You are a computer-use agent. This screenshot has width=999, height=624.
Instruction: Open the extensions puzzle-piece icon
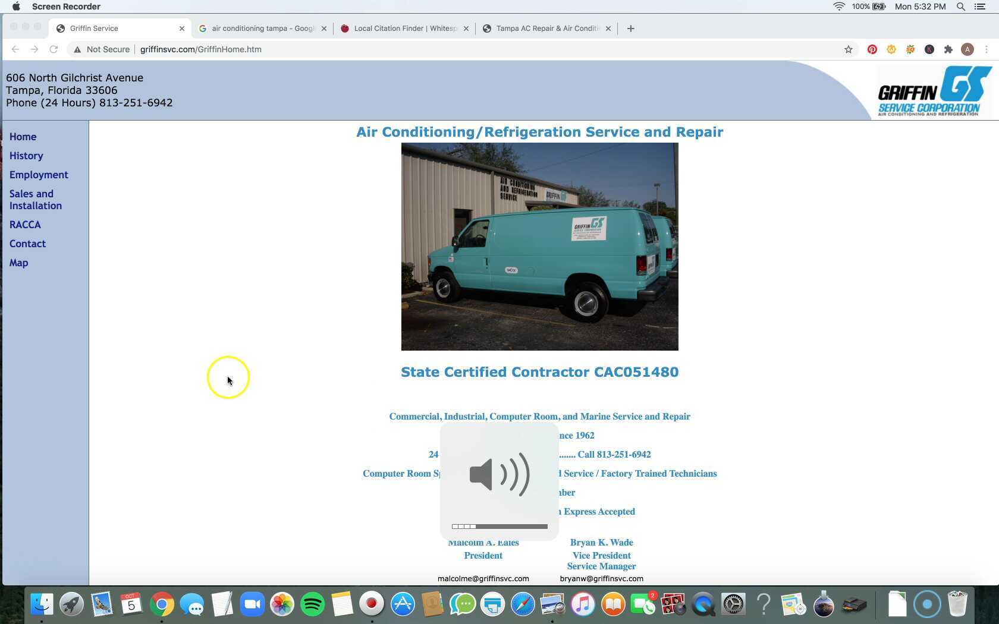[x=948, y=49]
